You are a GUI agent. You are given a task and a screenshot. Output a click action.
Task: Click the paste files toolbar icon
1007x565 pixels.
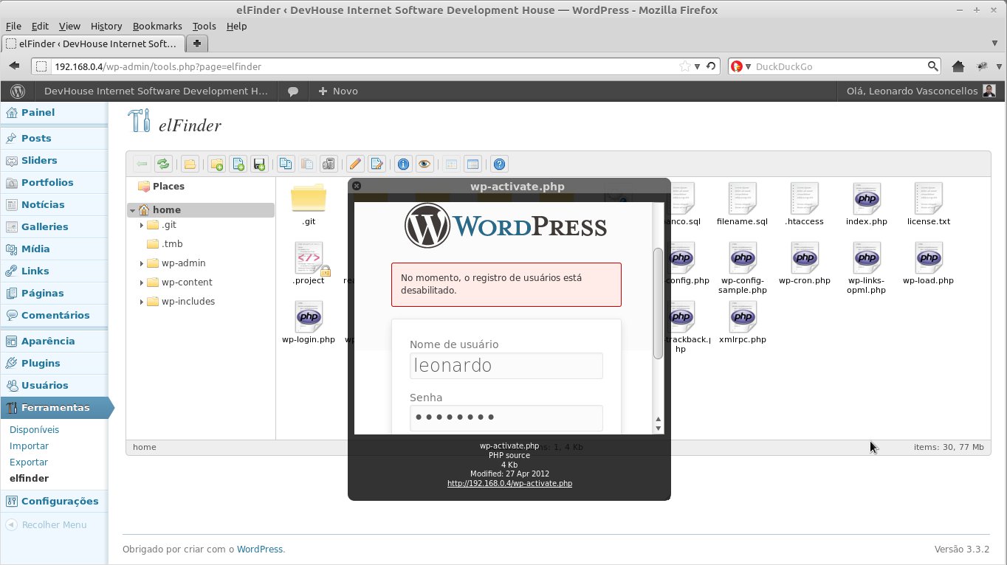[307, 164]
